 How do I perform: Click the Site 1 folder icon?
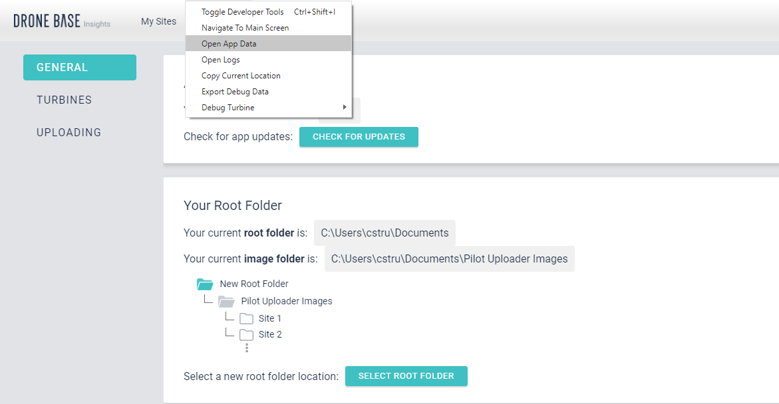[246, 319]
